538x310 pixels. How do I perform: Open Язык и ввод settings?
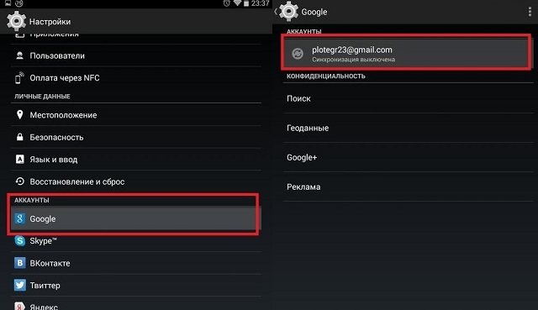click(136, 159)
